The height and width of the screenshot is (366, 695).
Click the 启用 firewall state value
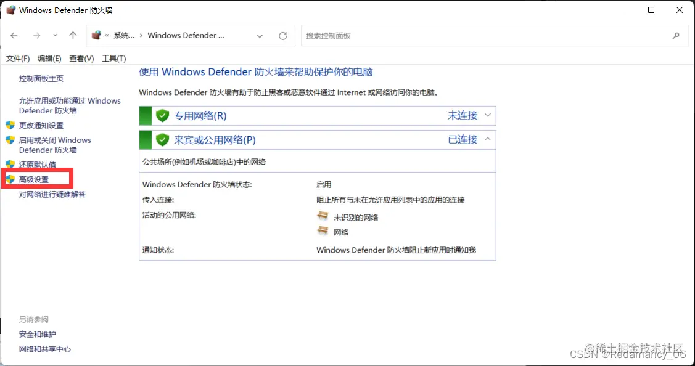[x=324, y=184]
